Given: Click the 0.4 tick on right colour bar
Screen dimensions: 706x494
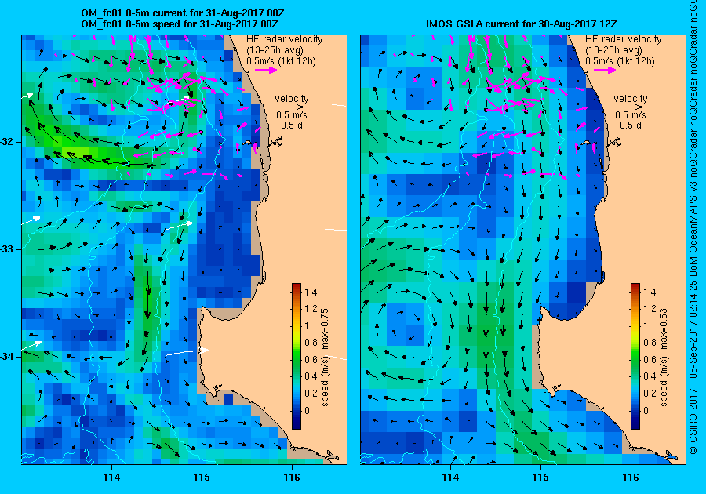Looking at the screenshot, I should [650, 376].
